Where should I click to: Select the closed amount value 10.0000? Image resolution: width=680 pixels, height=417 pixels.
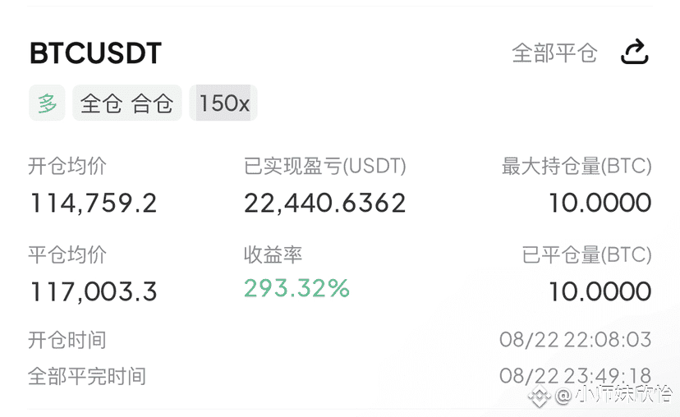pos(600,291)
